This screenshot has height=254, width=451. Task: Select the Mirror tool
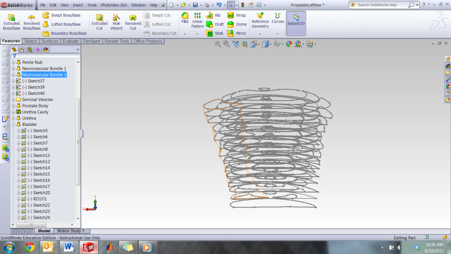point(237,33)
